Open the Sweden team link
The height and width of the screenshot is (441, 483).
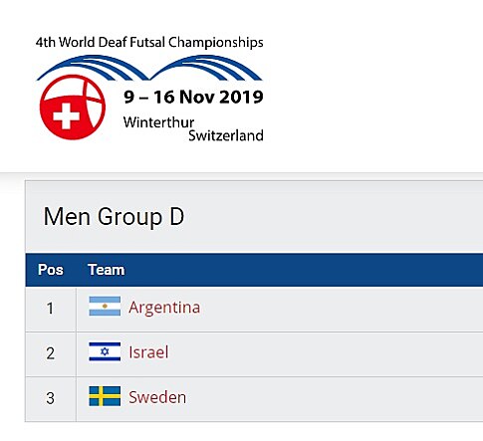[x=157, y=397]
